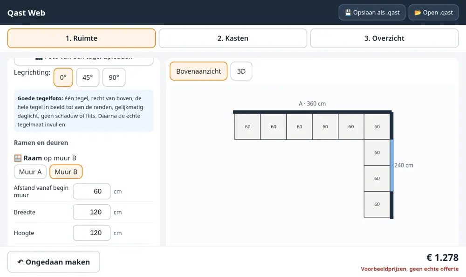Click the floppy disk save icon
This screenshot has width=466, height=277.
click(348, 13)
